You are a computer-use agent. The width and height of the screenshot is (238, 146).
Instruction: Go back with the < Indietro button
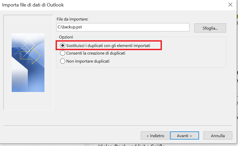(x=155, y=136)
